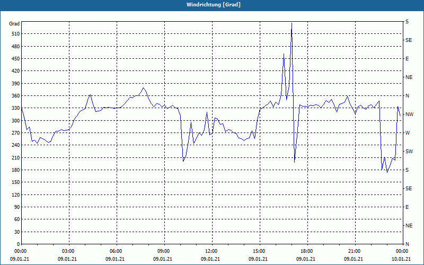Click the '12:00' time label
This screenshot has height=265, width=424.
(x=211, y=251)
